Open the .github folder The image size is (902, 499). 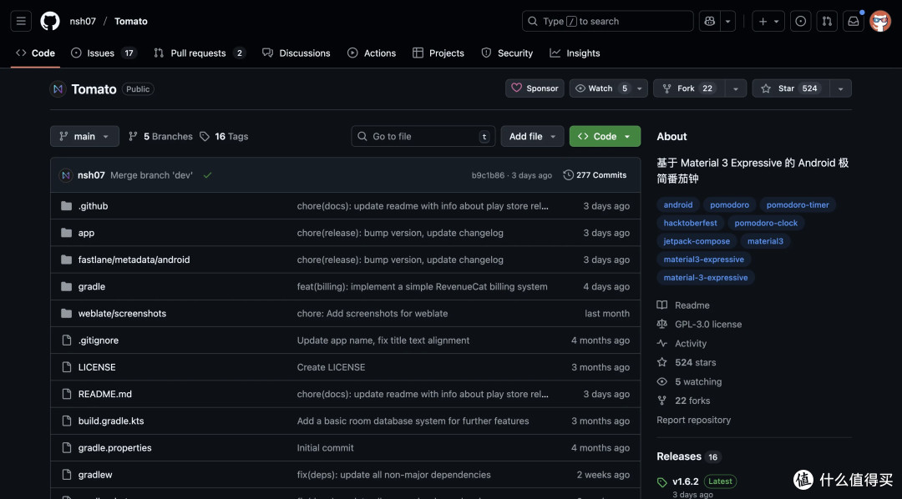click(94, 206)
